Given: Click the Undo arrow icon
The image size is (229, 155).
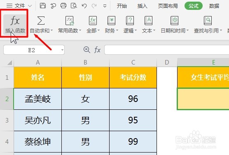Looking at the screenshot, I should point(84,6).
